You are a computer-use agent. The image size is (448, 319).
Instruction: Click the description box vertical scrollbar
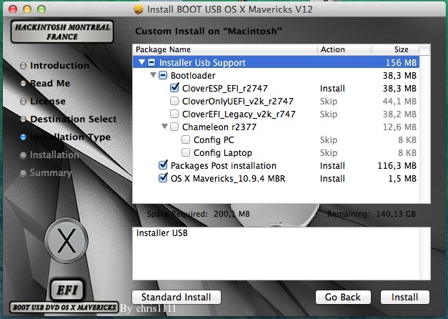[424, 254]
